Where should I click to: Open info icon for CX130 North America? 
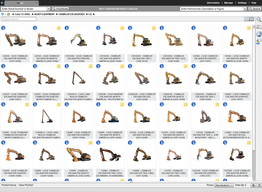tap(35, 28)
